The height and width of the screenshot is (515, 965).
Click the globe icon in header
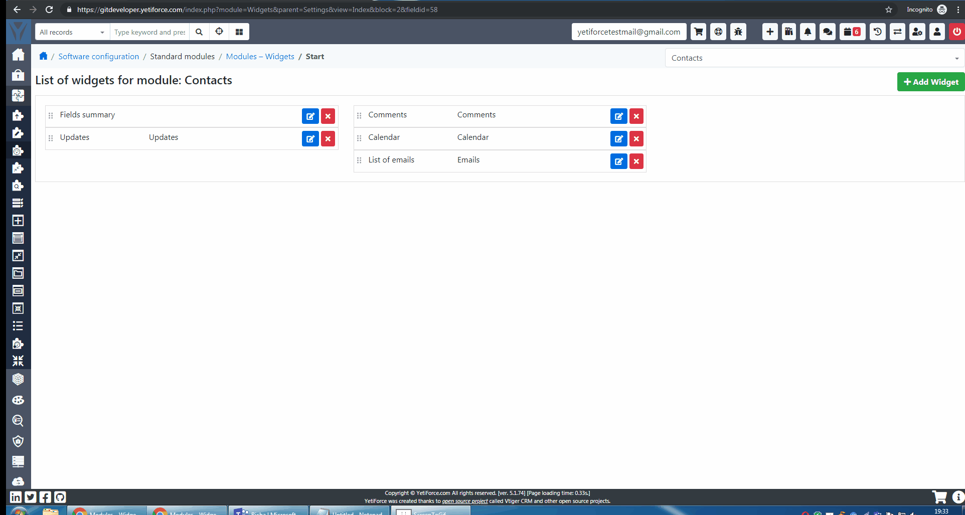[718, 32]
